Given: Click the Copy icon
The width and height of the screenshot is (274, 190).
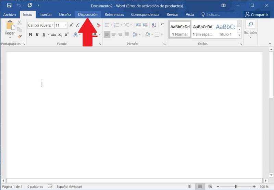Looking at the screenshot, I should tap(20, 29).
